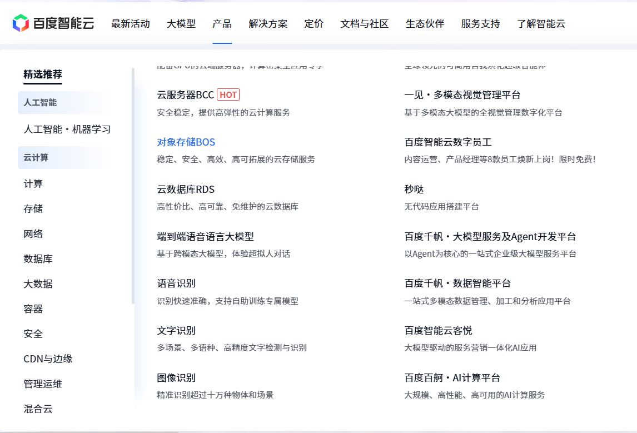Open the 对象存储BOS product page
This screenshot has height=433, width=637.
[185, 142]
